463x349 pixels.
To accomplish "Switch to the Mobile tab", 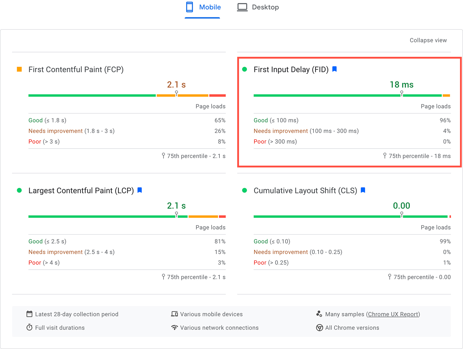I will point(203,8).
